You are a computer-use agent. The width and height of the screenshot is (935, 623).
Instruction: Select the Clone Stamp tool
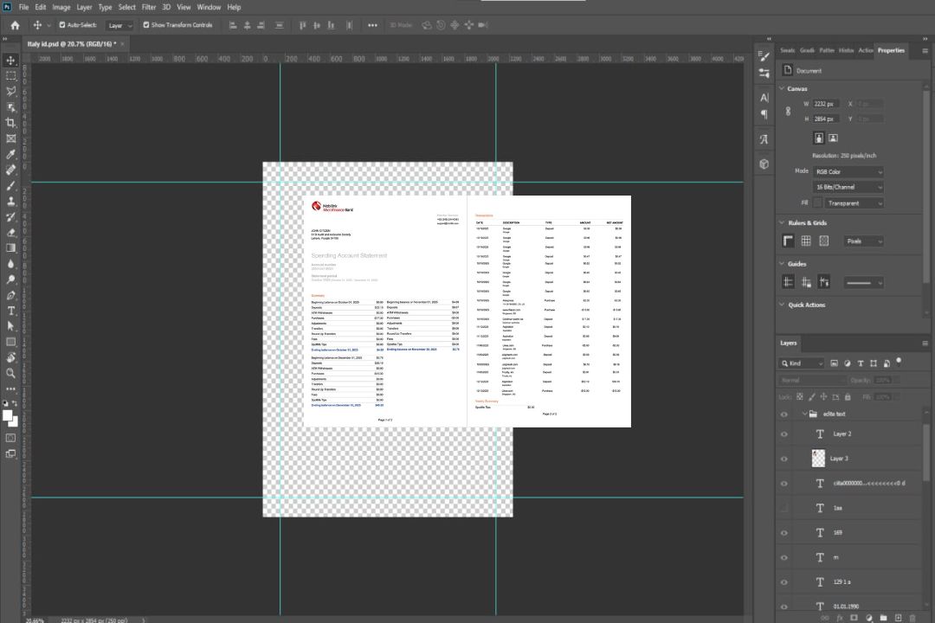[11, 201]
